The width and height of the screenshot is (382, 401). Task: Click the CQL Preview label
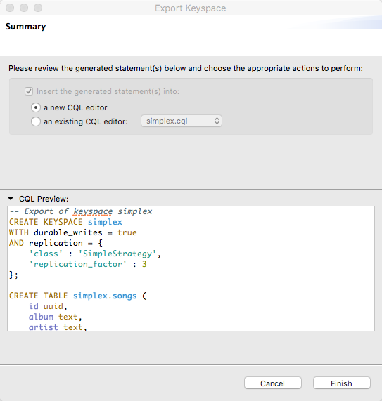(x=44, y=199)
